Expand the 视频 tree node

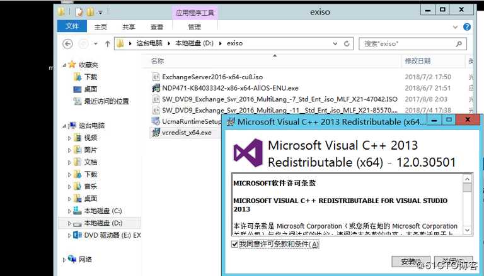[x=69, y=138]
